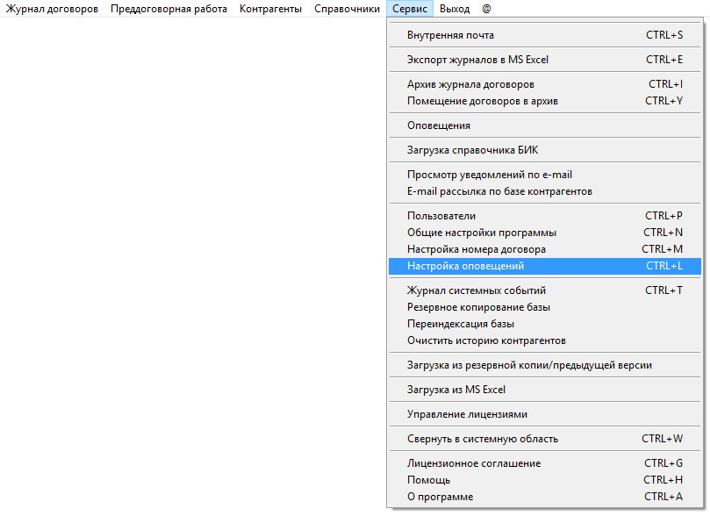The image size is (710, 516).
Task: Click Резервное копирование базы
Action: [478, 307]
